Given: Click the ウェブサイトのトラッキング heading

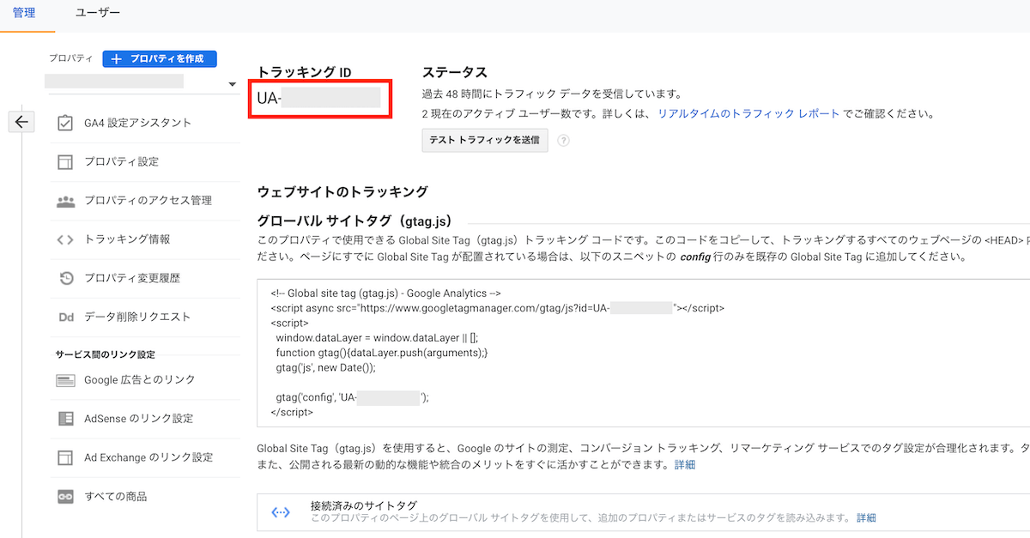Looking at the screenshot, I should pyautogui.click(x=342, y=191).
